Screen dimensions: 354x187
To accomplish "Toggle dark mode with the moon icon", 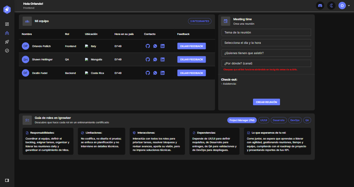I will pyautogui.click(x=331, y=6).
